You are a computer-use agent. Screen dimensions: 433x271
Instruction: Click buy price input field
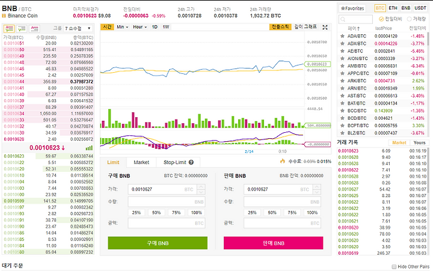tap(162, 189)
